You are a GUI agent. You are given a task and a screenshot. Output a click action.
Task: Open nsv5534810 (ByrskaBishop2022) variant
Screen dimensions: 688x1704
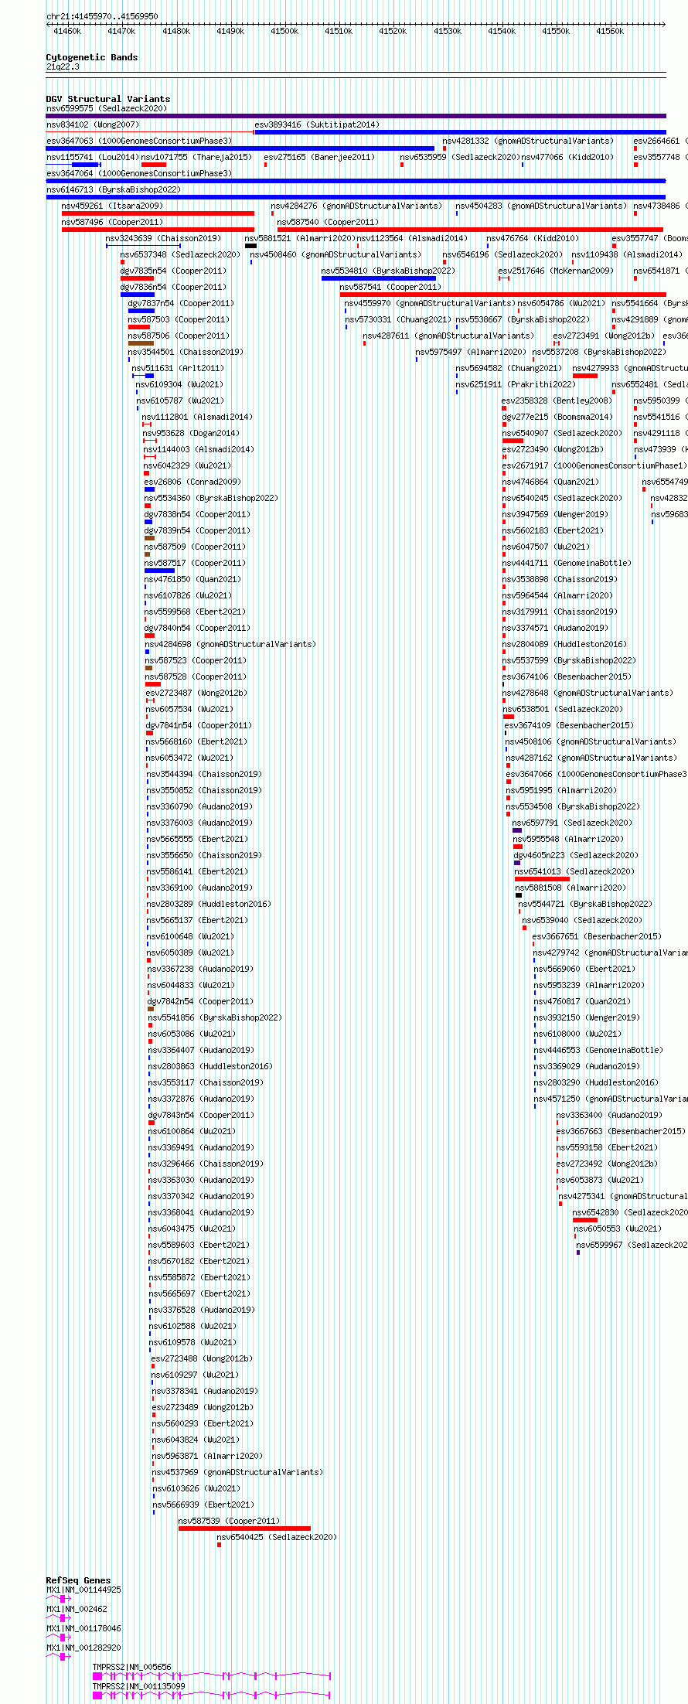[388, 271]
